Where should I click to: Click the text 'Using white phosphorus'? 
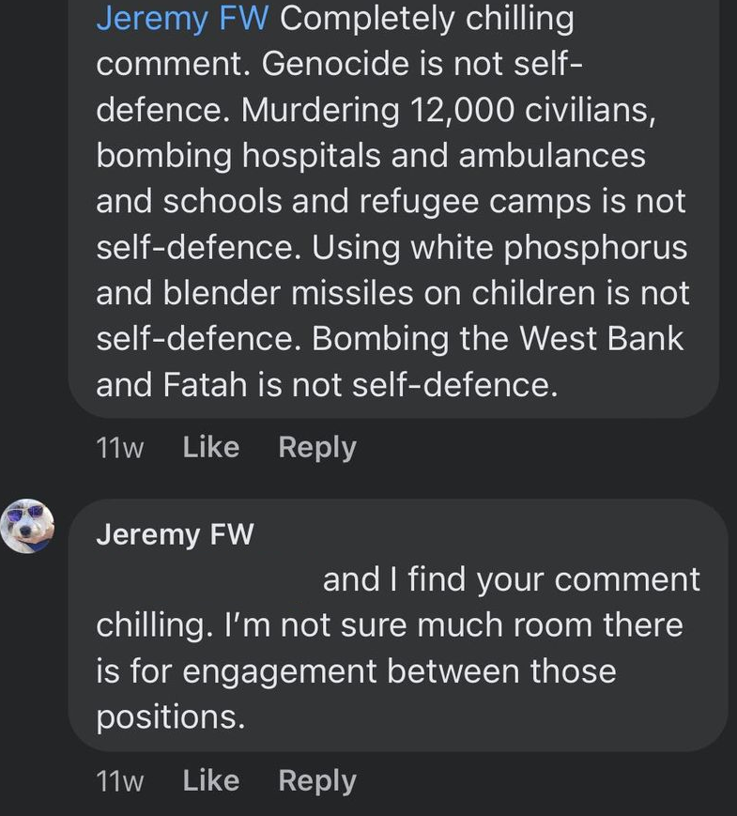coord(499,248)
